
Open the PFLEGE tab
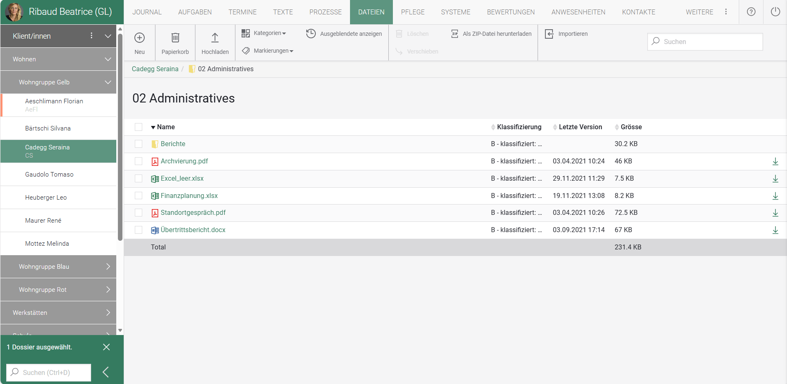[413, 12]
